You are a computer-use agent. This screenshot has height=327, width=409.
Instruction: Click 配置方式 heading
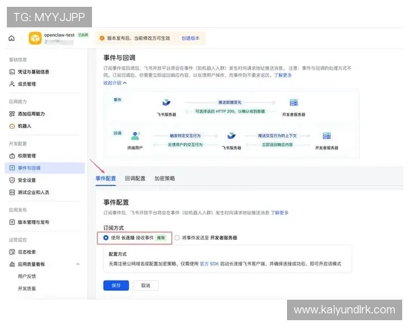pyautogui.click(x=118, y=254)
